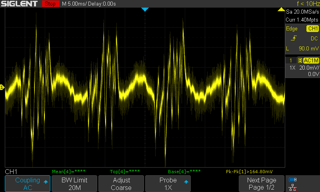This screenshot has width=320, height=192.
Task: Open the Probe 1X menu
Action: click(168, 184)
